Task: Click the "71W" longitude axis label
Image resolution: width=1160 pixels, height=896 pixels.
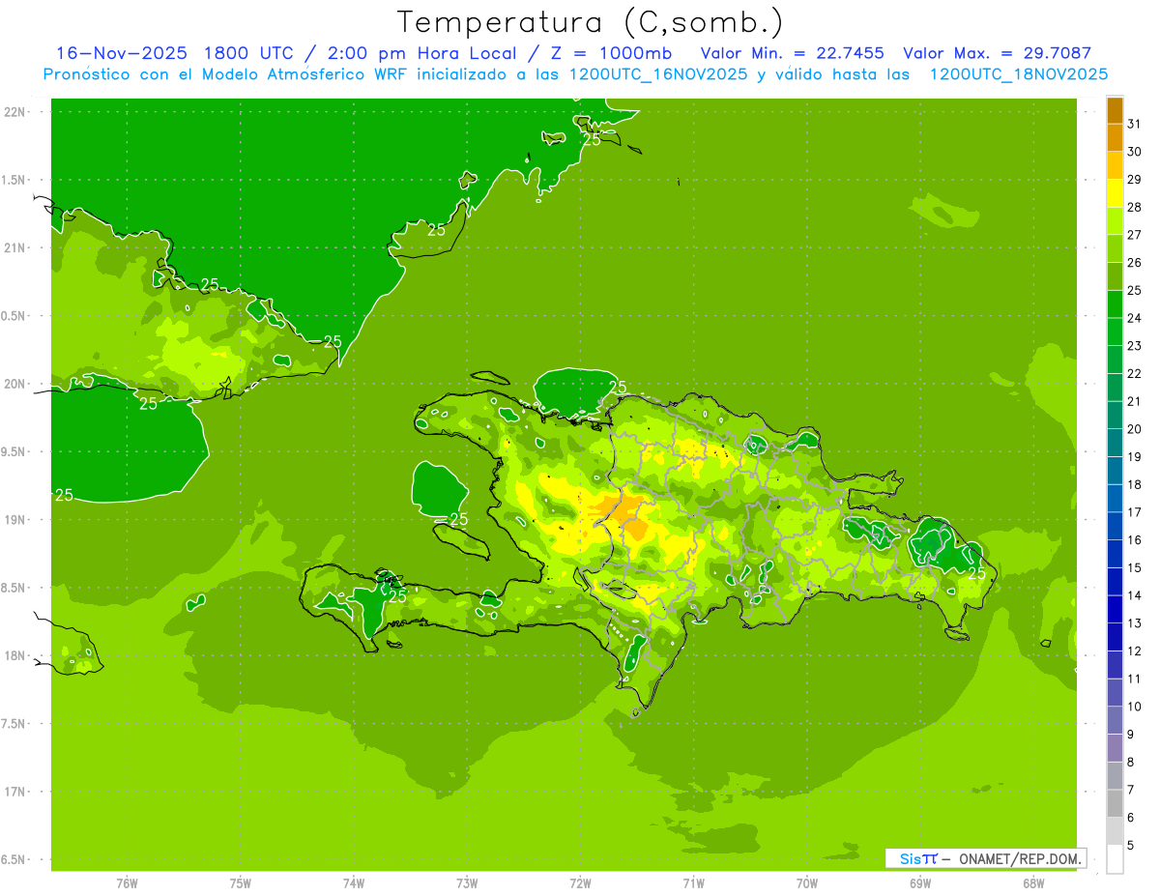Action: 693,883
